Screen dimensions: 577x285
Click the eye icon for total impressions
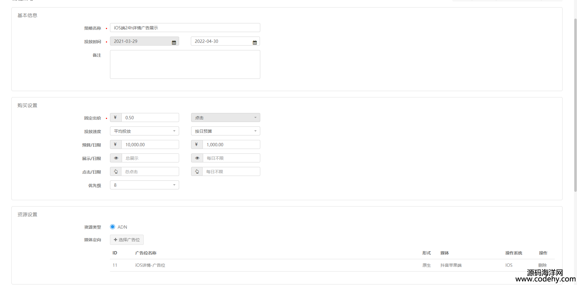click(116, 158)
